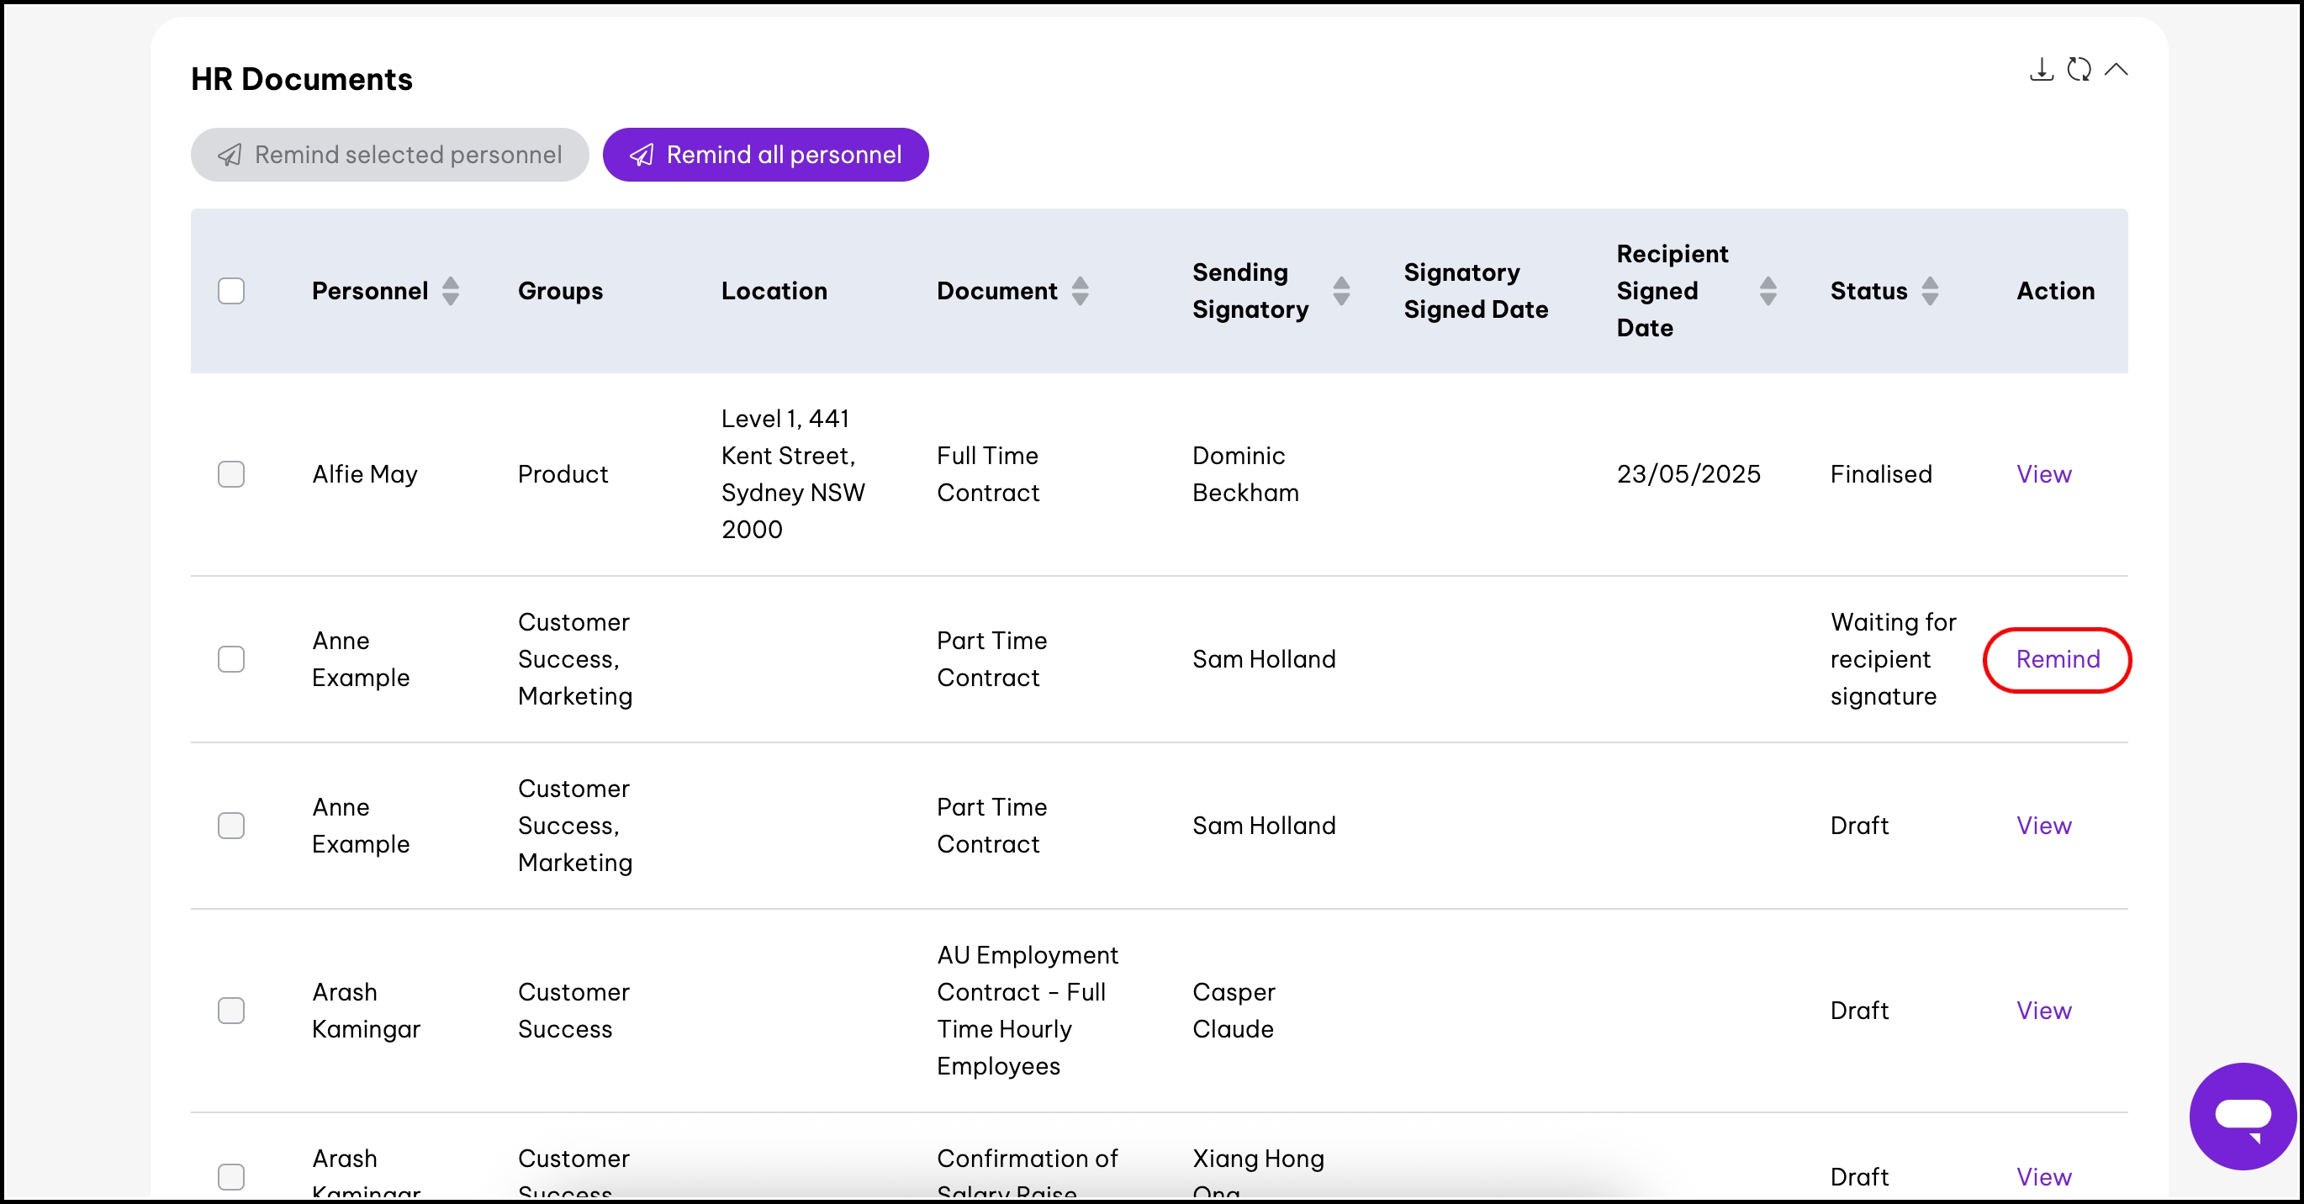Click the download icon in HR Documents
This screenshot has width=2304, height=1204.
point(2040,69)
